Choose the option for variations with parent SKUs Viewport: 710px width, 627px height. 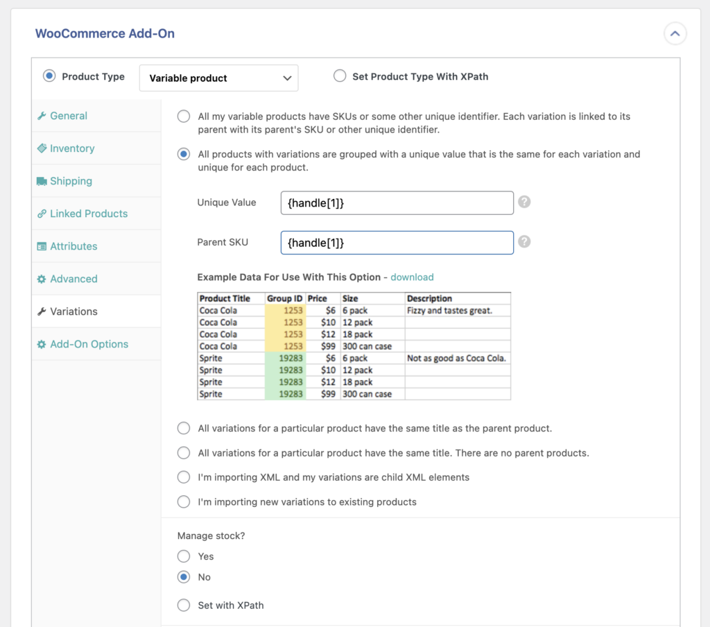click(184, 116)
